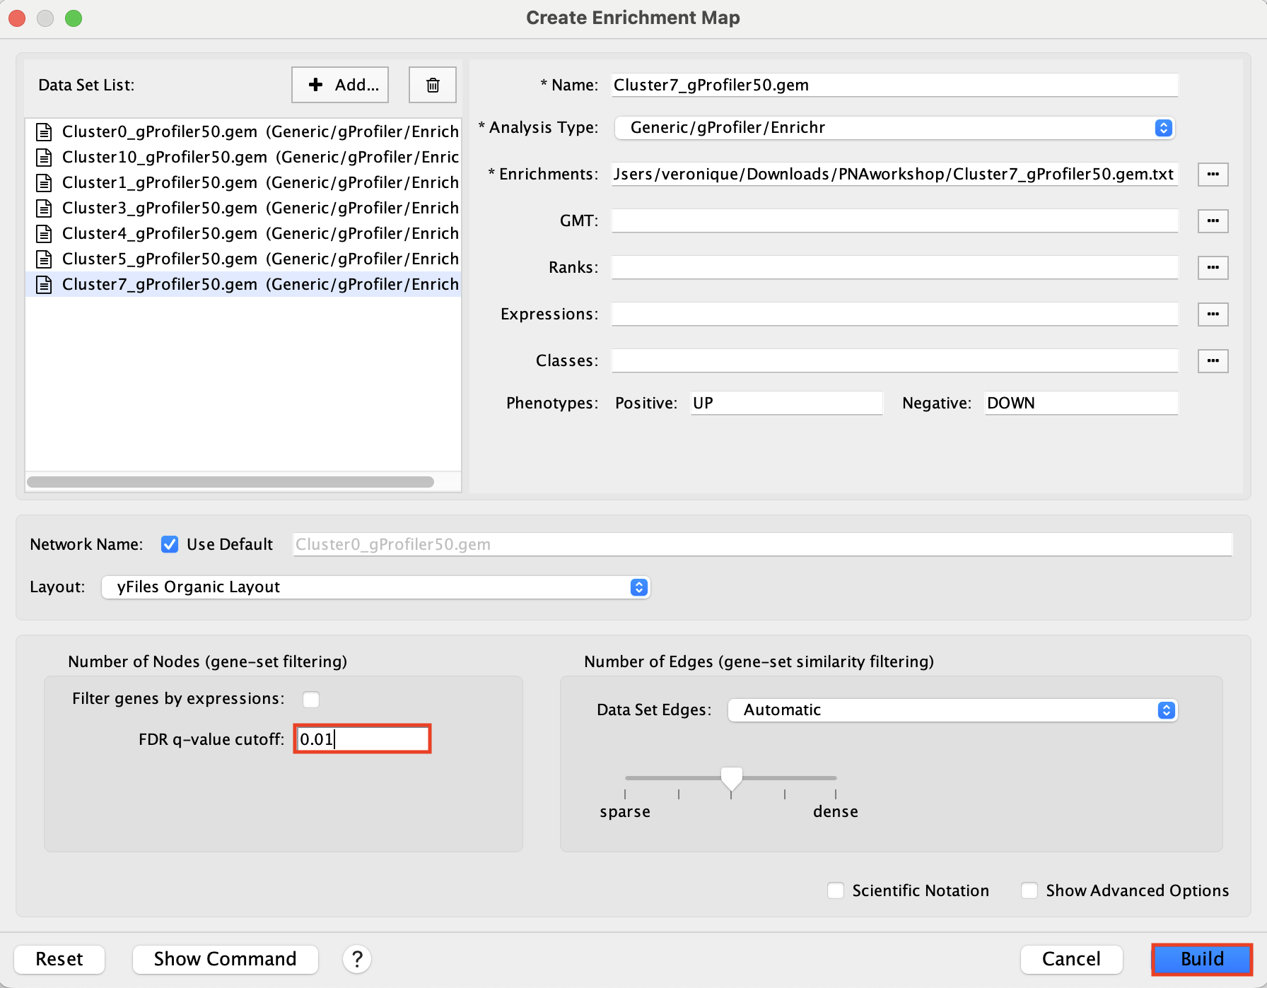
Task: Expand the Layout dropdown
Action: click(x=375, y=587)
